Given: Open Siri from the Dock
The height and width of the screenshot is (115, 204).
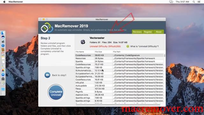Looking at the screenshot, I should point(3,37).
